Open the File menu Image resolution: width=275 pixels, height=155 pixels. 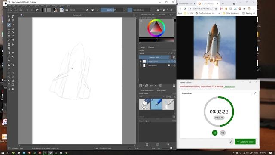(x=9, y=6)
